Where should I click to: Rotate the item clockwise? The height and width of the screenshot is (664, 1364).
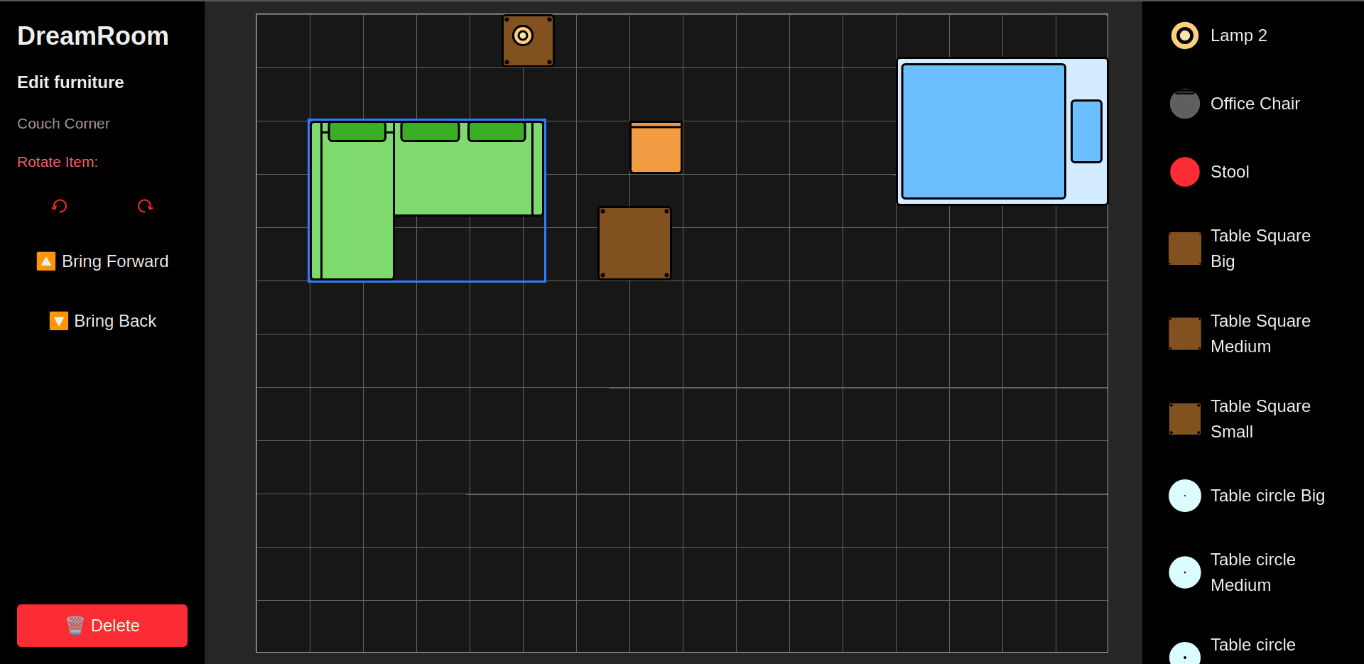145,206
